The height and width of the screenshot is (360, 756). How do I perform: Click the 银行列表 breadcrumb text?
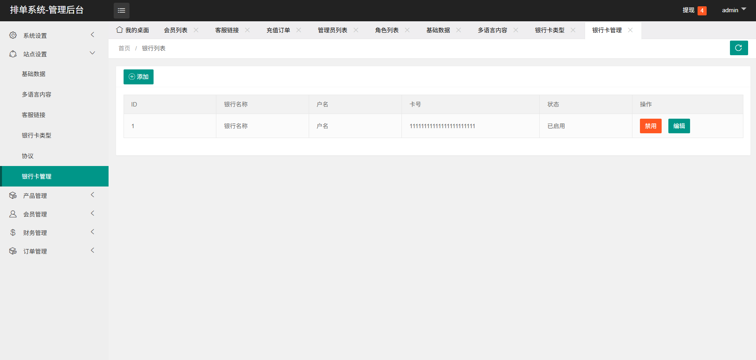click(154, 48)
